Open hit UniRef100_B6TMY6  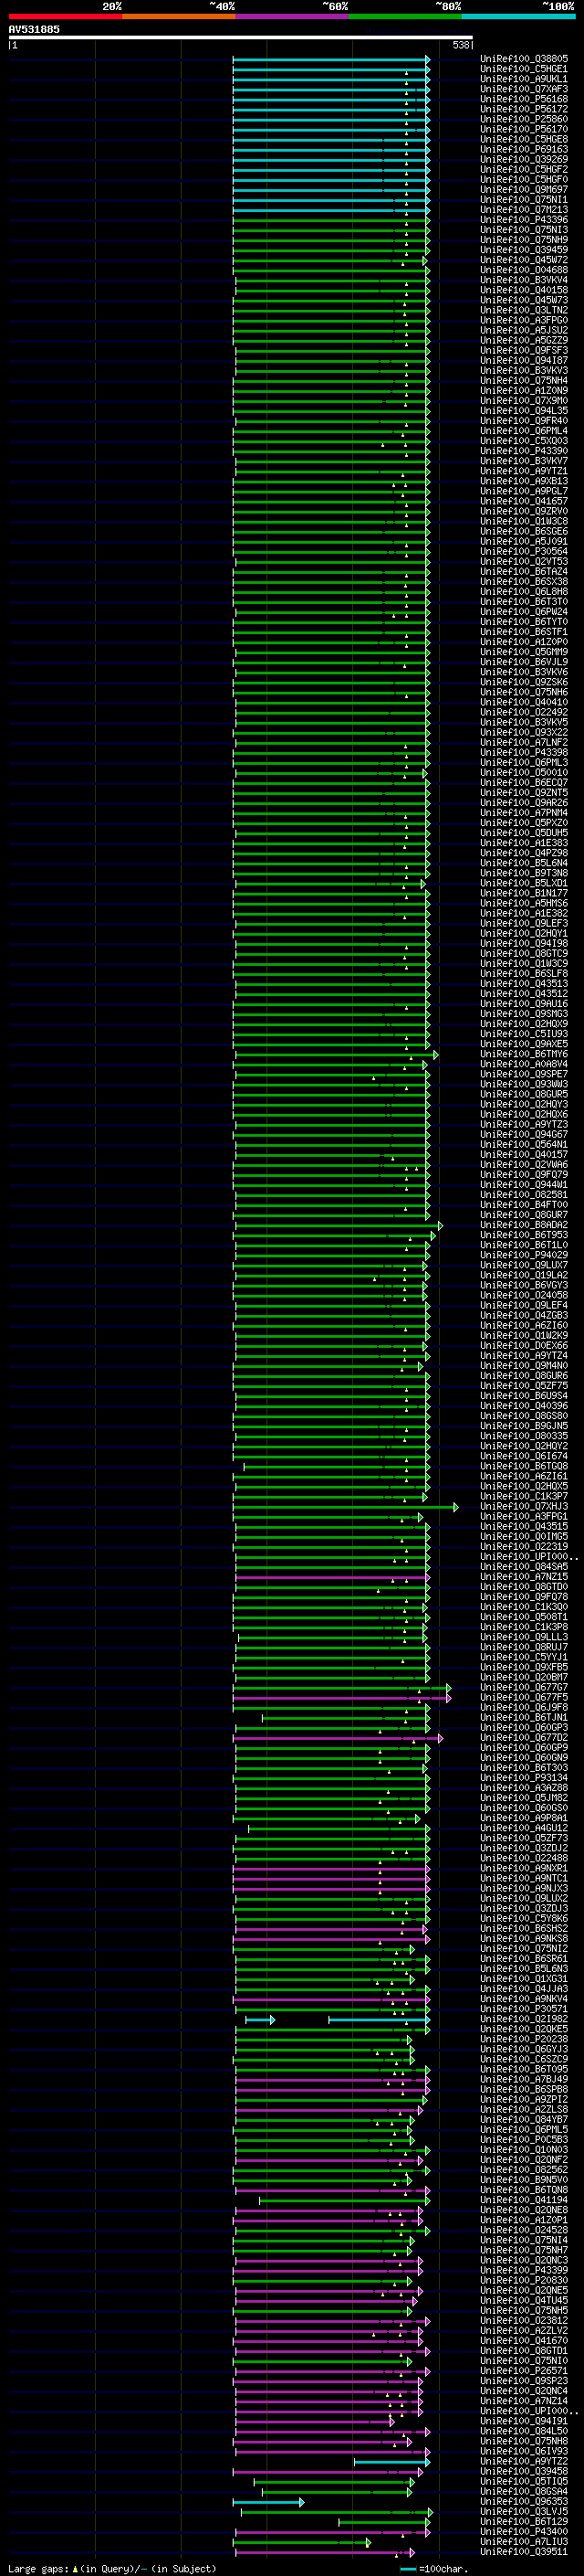(x=524, y=1054)
